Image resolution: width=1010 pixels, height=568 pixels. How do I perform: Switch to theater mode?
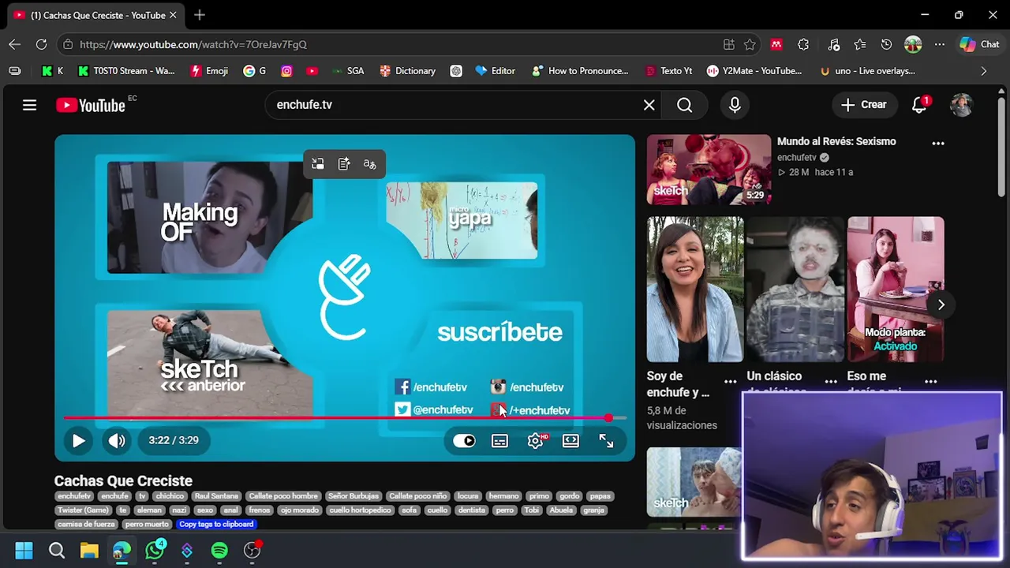570,441
